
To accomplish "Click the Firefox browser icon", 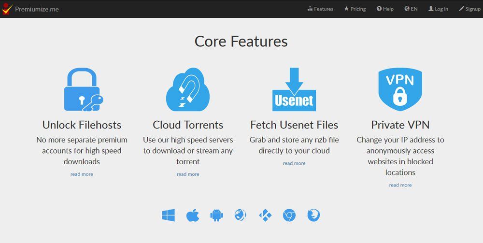I will (x=313, y=215).
